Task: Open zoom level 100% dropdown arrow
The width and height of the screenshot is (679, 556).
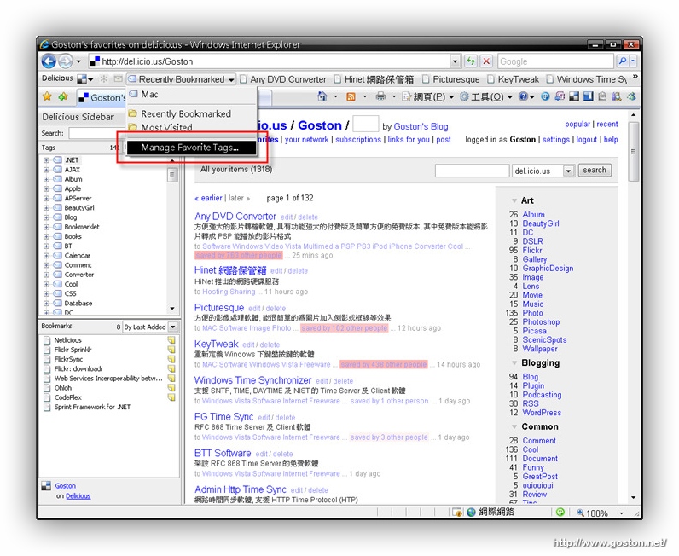Action: coord(621,513)
